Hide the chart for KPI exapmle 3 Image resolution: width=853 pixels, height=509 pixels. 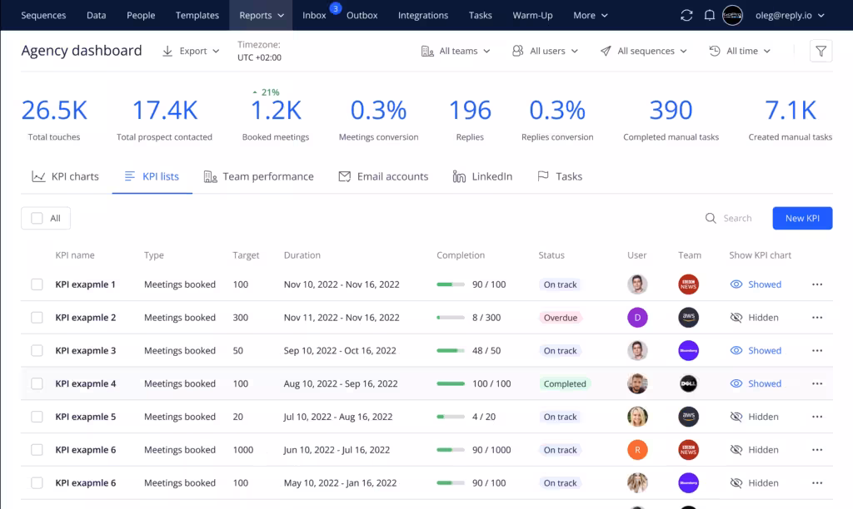pyautogui.click(x=755, y=351)
